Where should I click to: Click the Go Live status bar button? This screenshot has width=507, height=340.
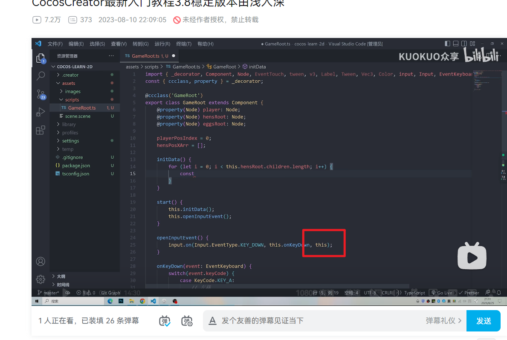(442, 293)
